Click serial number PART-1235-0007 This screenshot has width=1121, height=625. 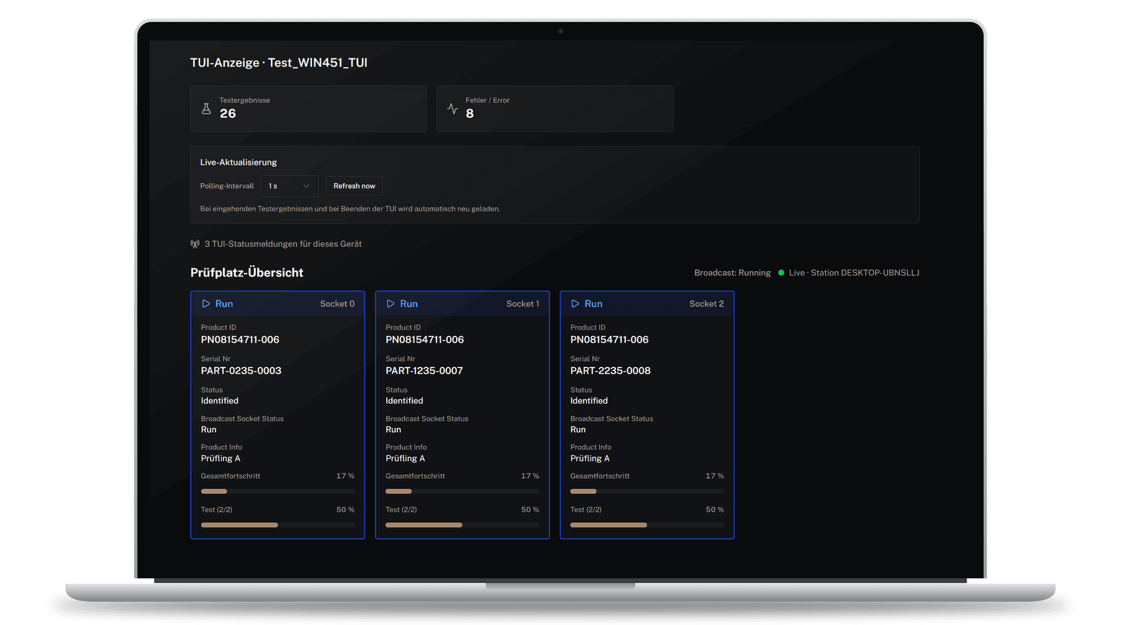tap(424, 371)
